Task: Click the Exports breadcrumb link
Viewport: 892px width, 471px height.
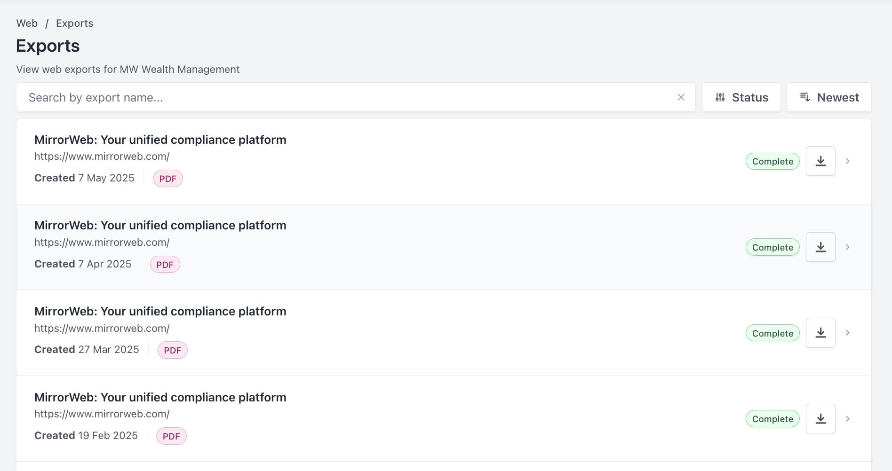Action: [x=74, y=24]
